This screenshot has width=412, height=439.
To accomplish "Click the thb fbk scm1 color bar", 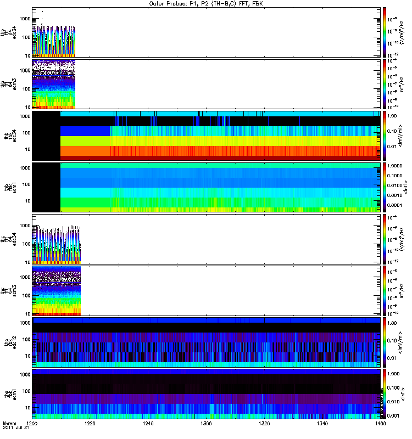I will (385, 188).
